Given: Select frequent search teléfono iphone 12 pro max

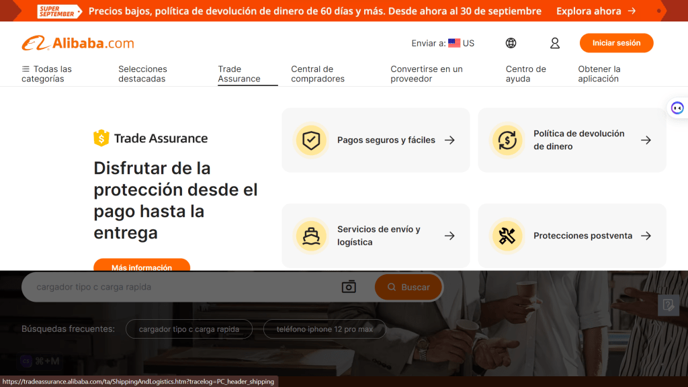Looking at the screenshot, I should click(x=325, y=329).
